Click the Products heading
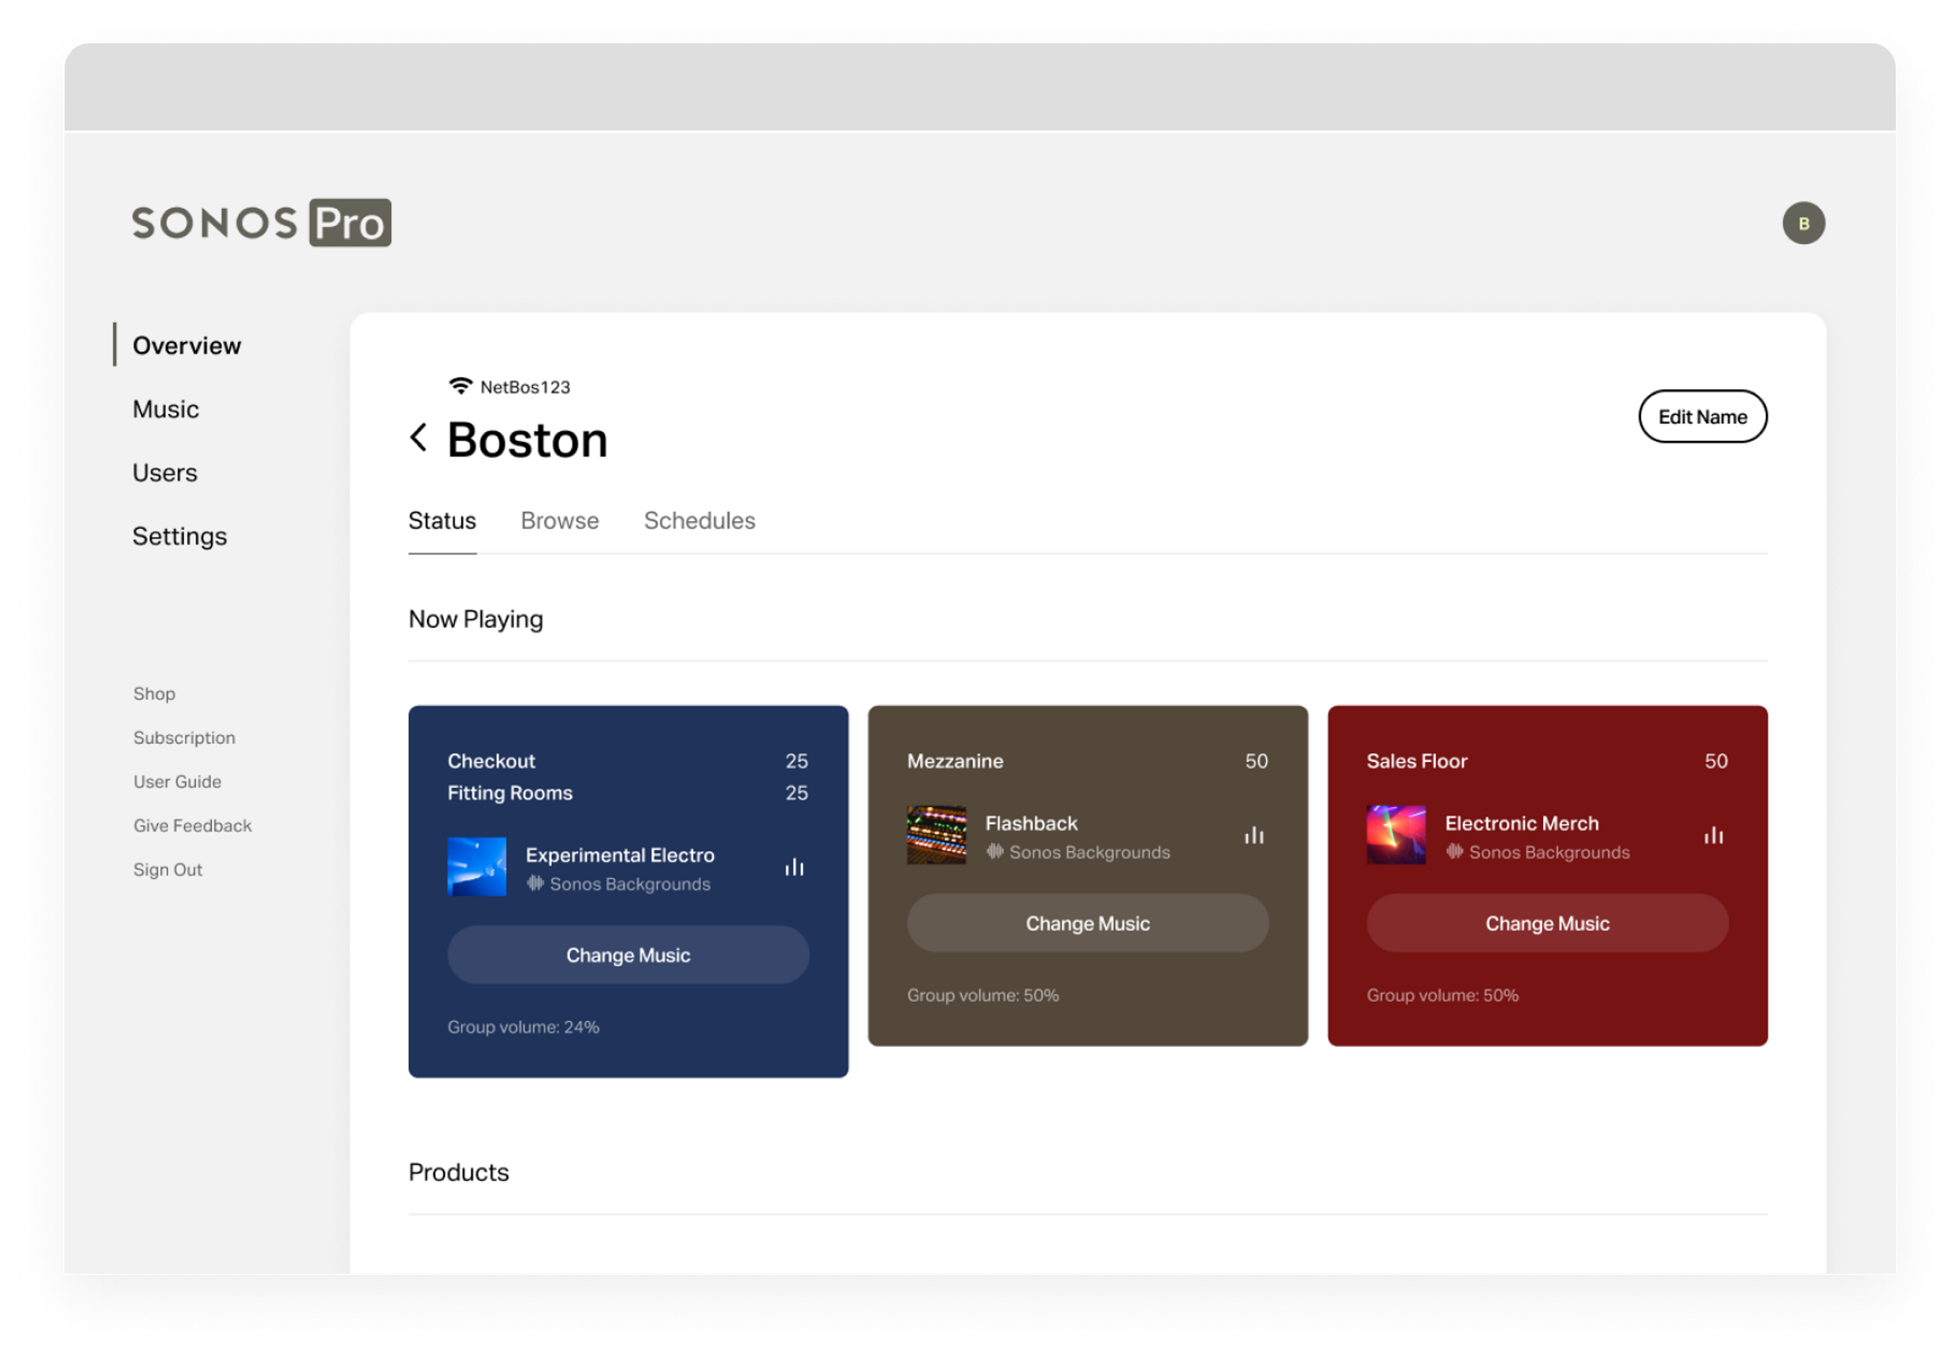This screenshot has height=1359, width=1960. click(x=459, y=1173)
